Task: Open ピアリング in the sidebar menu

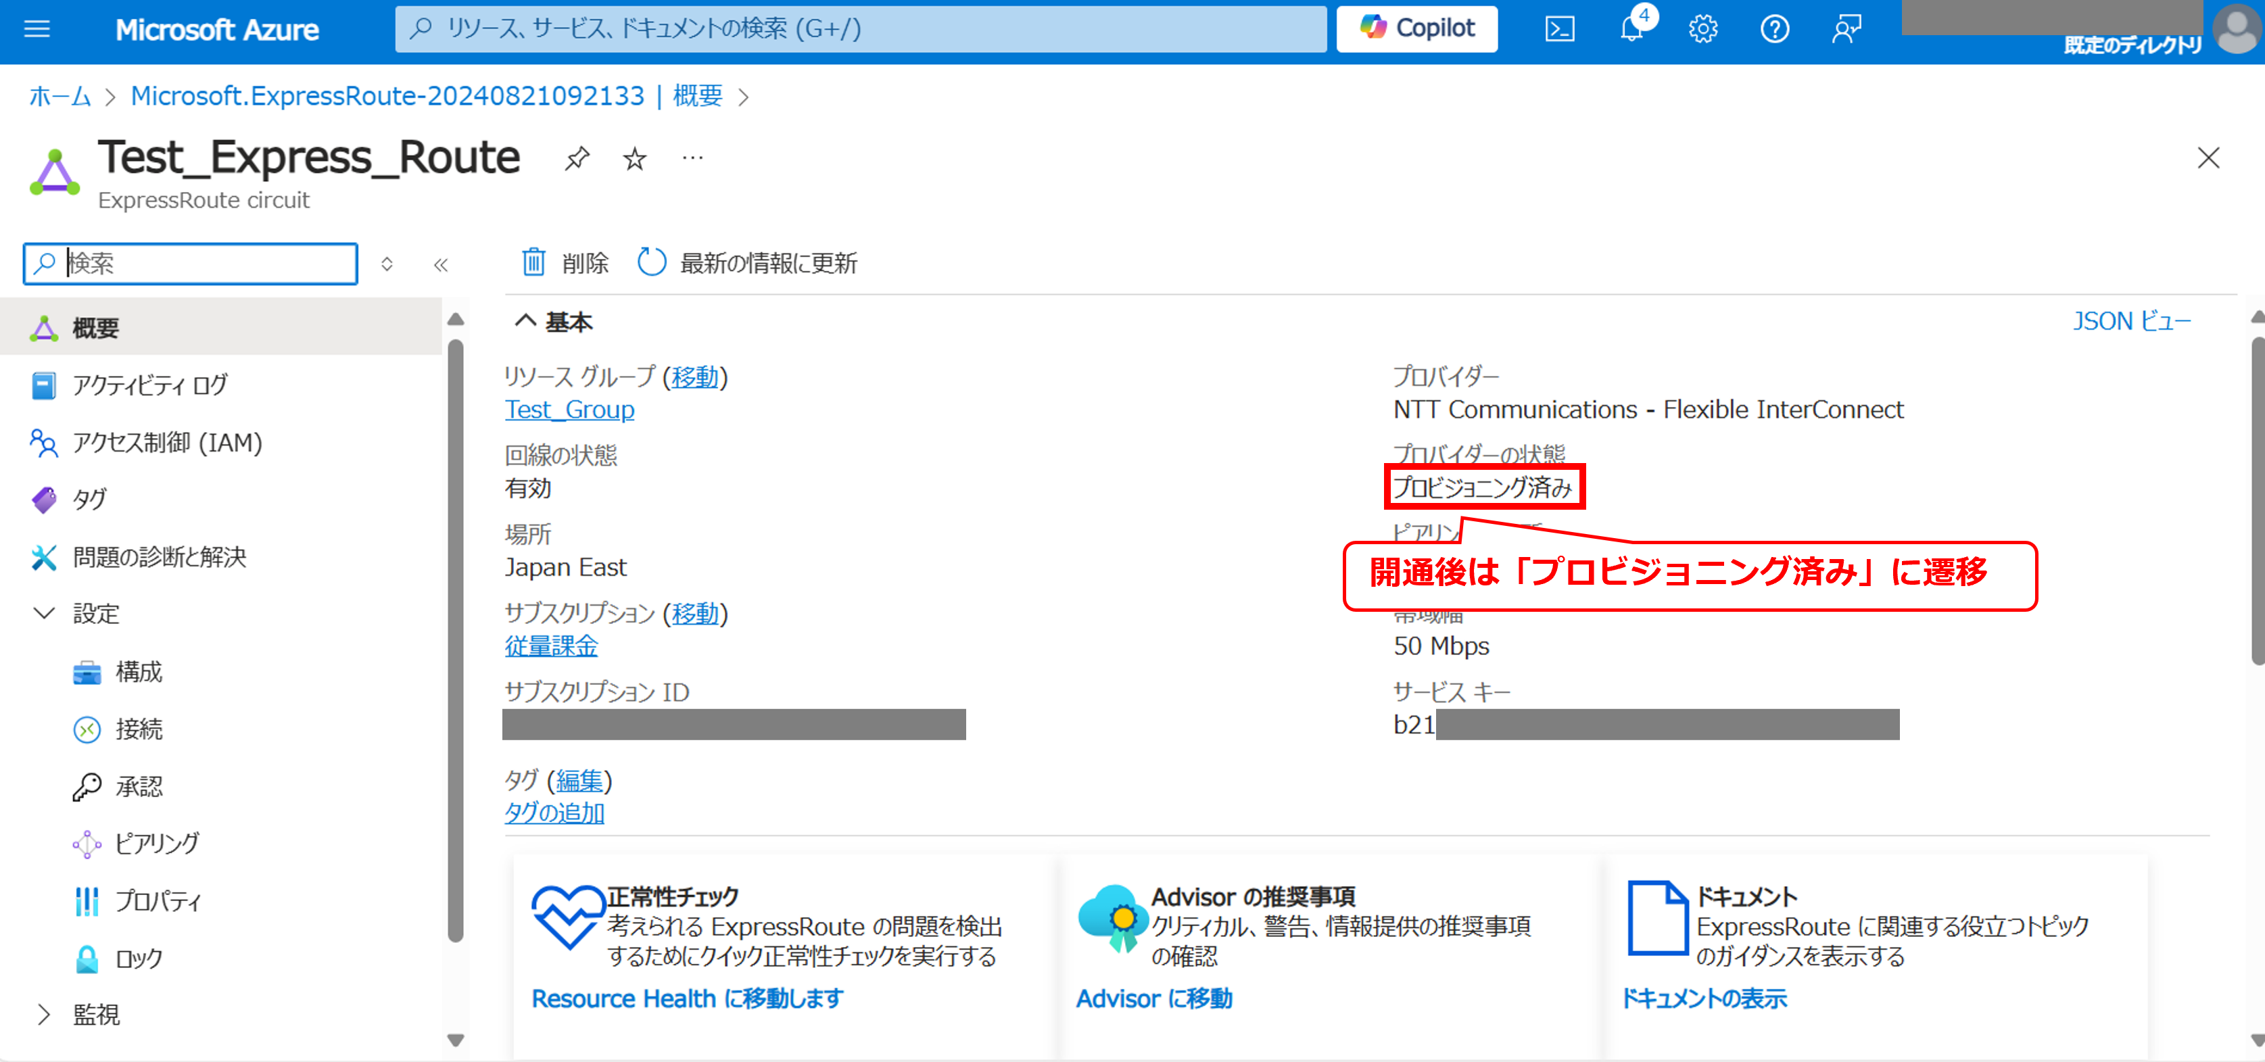Action: pos(156,843)
